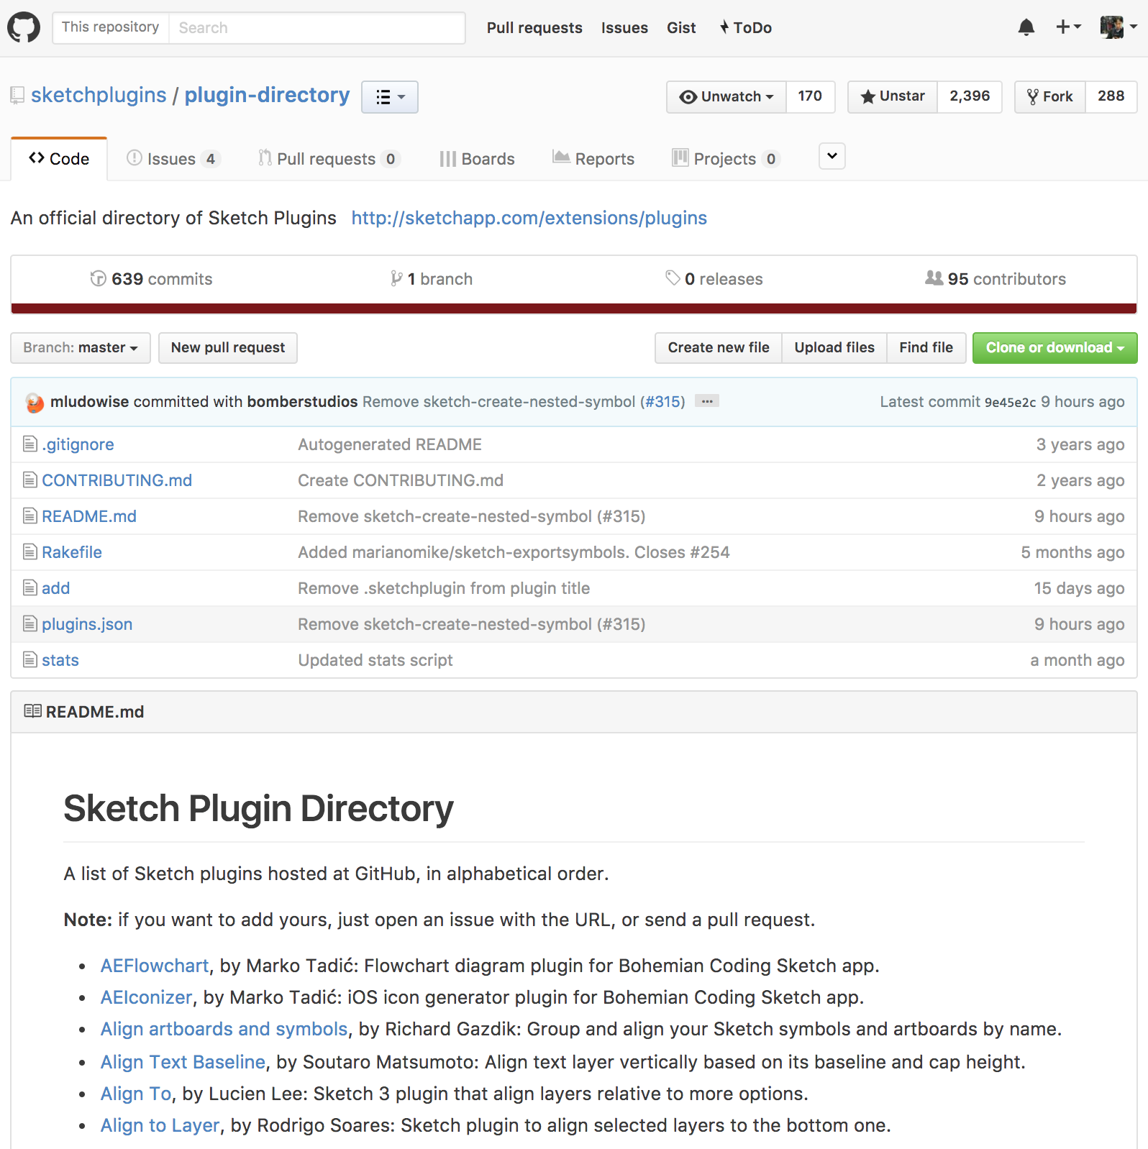Image resolution: width=1148 pixels, height=1149 pixels.
Task: Open the user avatar menu
Action: pyautogui.click(x=1119, y=27)
